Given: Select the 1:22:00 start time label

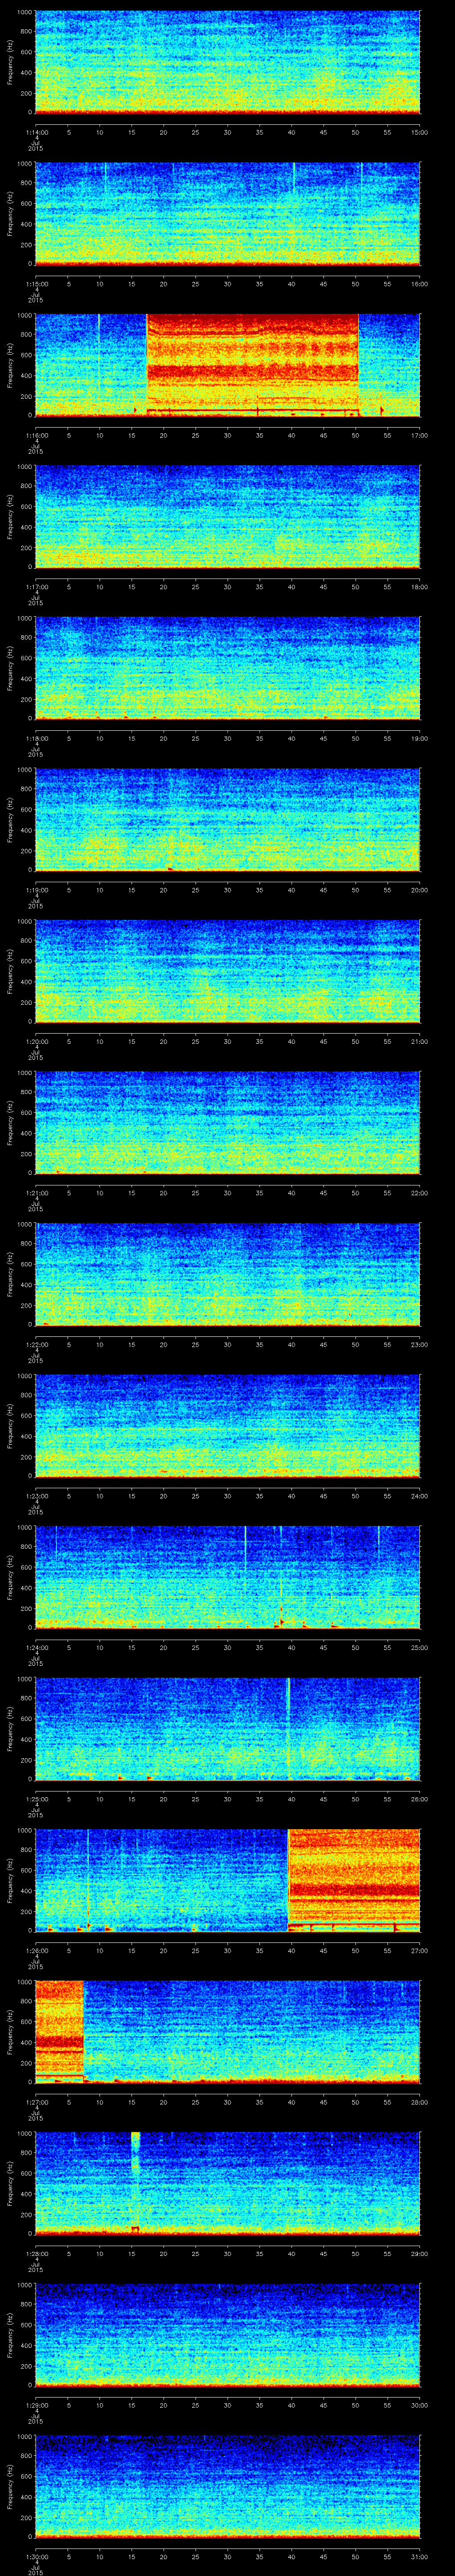Looking at the screenshot, I should 36,1344.
